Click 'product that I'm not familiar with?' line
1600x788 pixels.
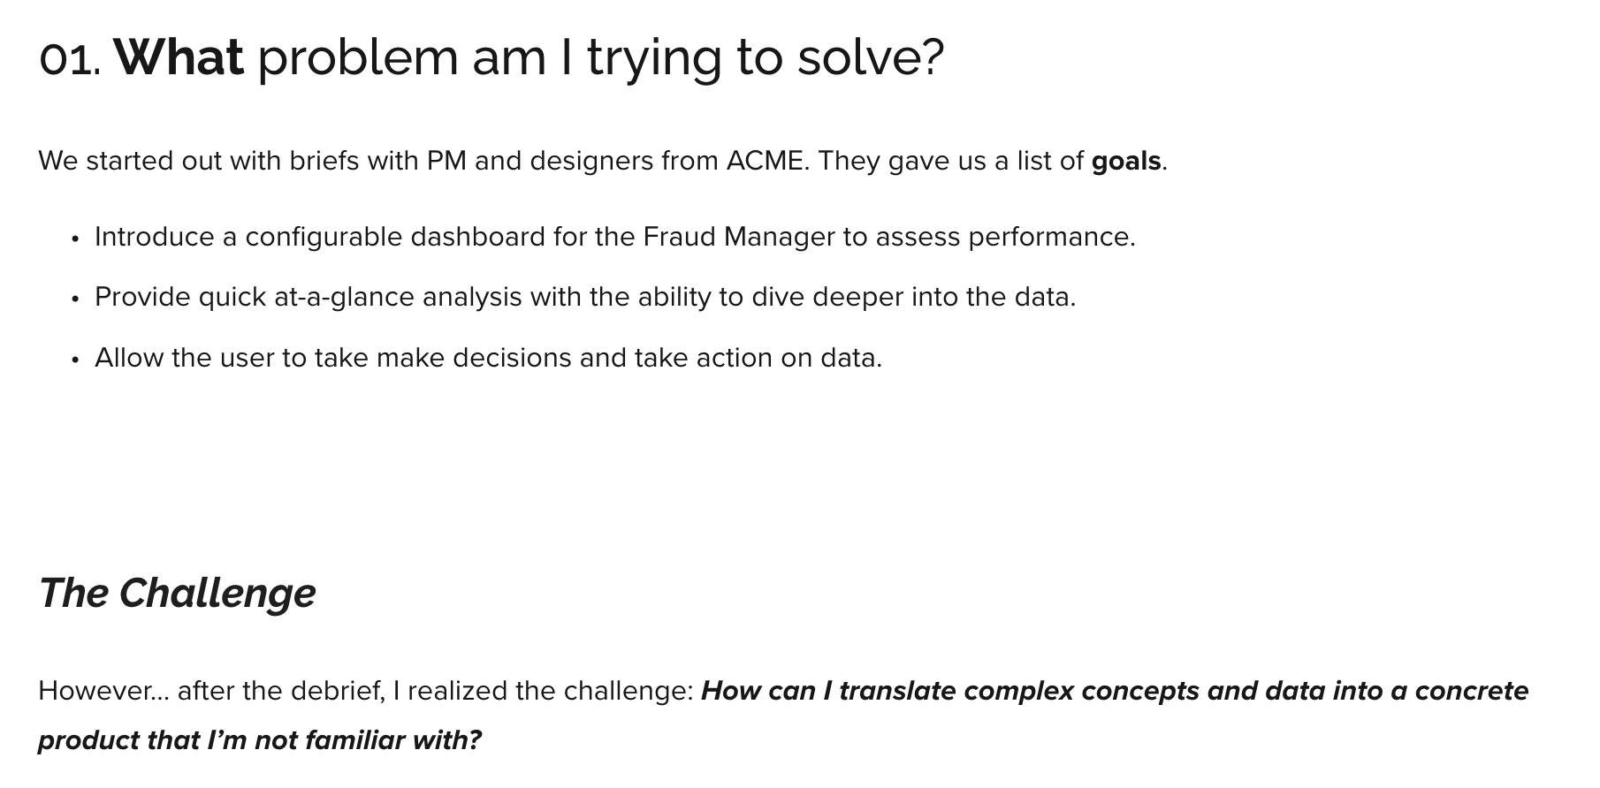[259, 740]
